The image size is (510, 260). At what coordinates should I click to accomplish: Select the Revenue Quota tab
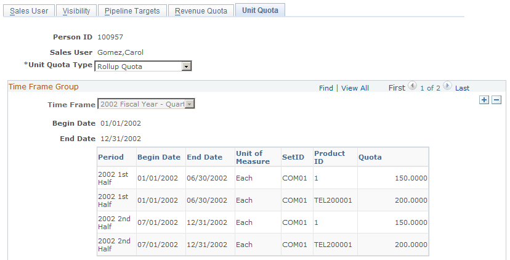click(x=201, y=11)
